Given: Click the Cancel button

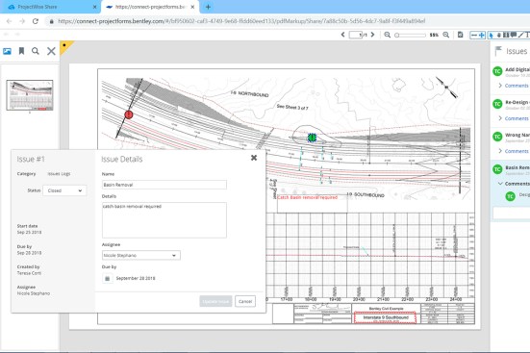Looking at the screenshot, I should point(245,301).
